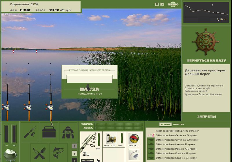Screen dimensions: 232x162
Task: Click fish icon beside Рака на 29 грамм
Action: (151, 144)
